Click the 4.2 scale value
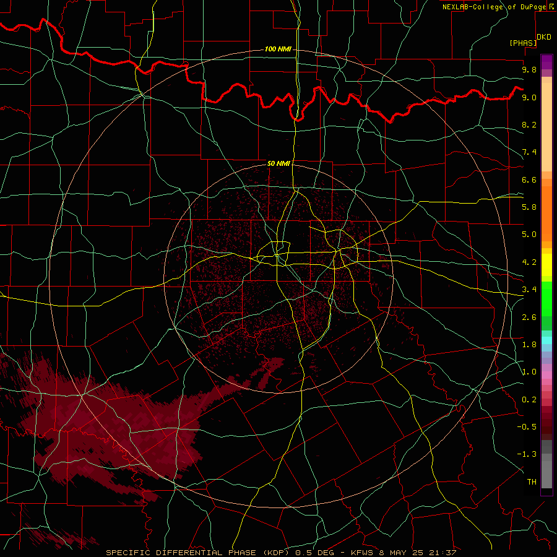Viewport: 557px width, 557px height. click(529, 262)
